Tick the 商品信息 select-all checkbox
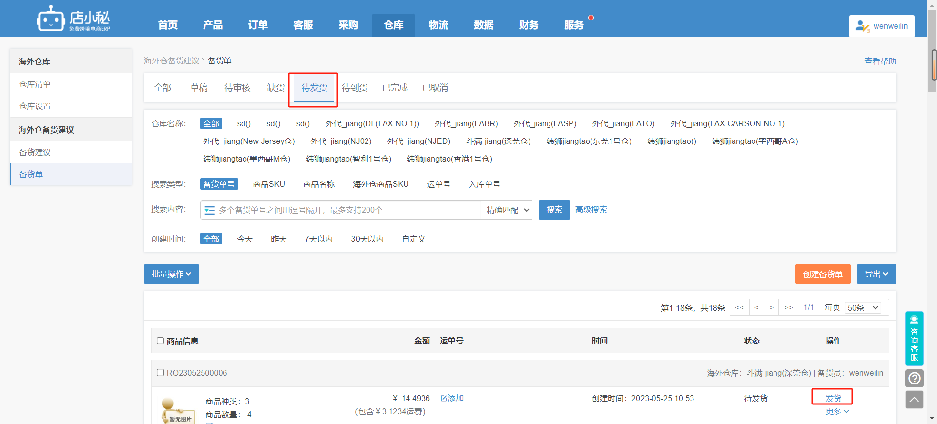 point(160,341)
